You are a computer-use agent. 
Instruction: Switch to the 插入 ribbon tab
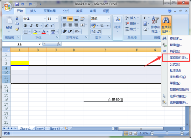point(33,11)
